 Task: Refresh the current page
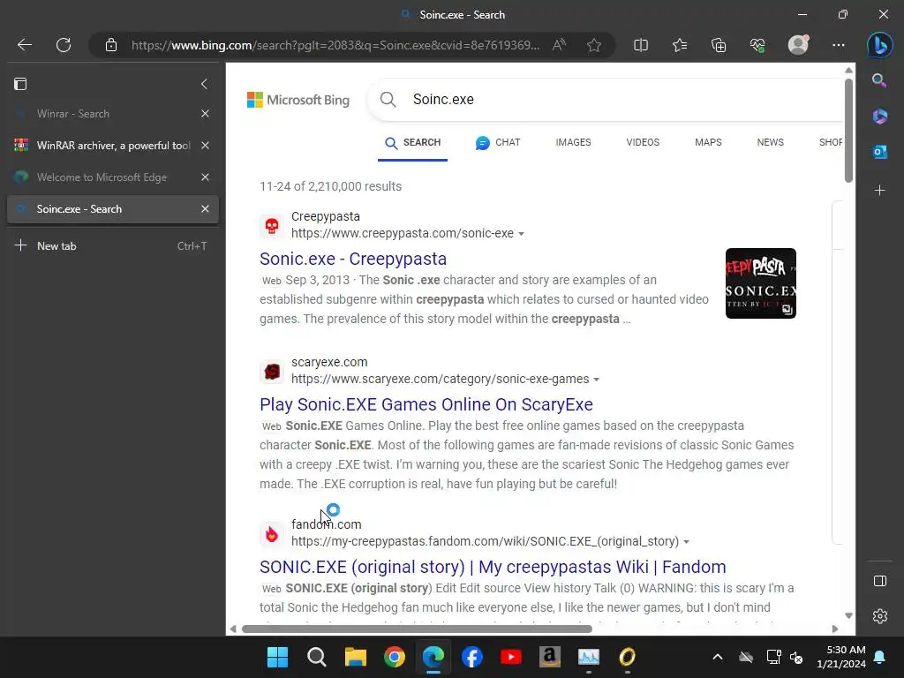click(x=64, y=45)
